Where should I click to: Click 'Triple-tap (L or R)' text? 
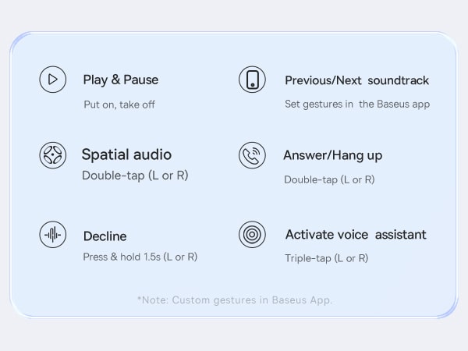pos(327,258)
